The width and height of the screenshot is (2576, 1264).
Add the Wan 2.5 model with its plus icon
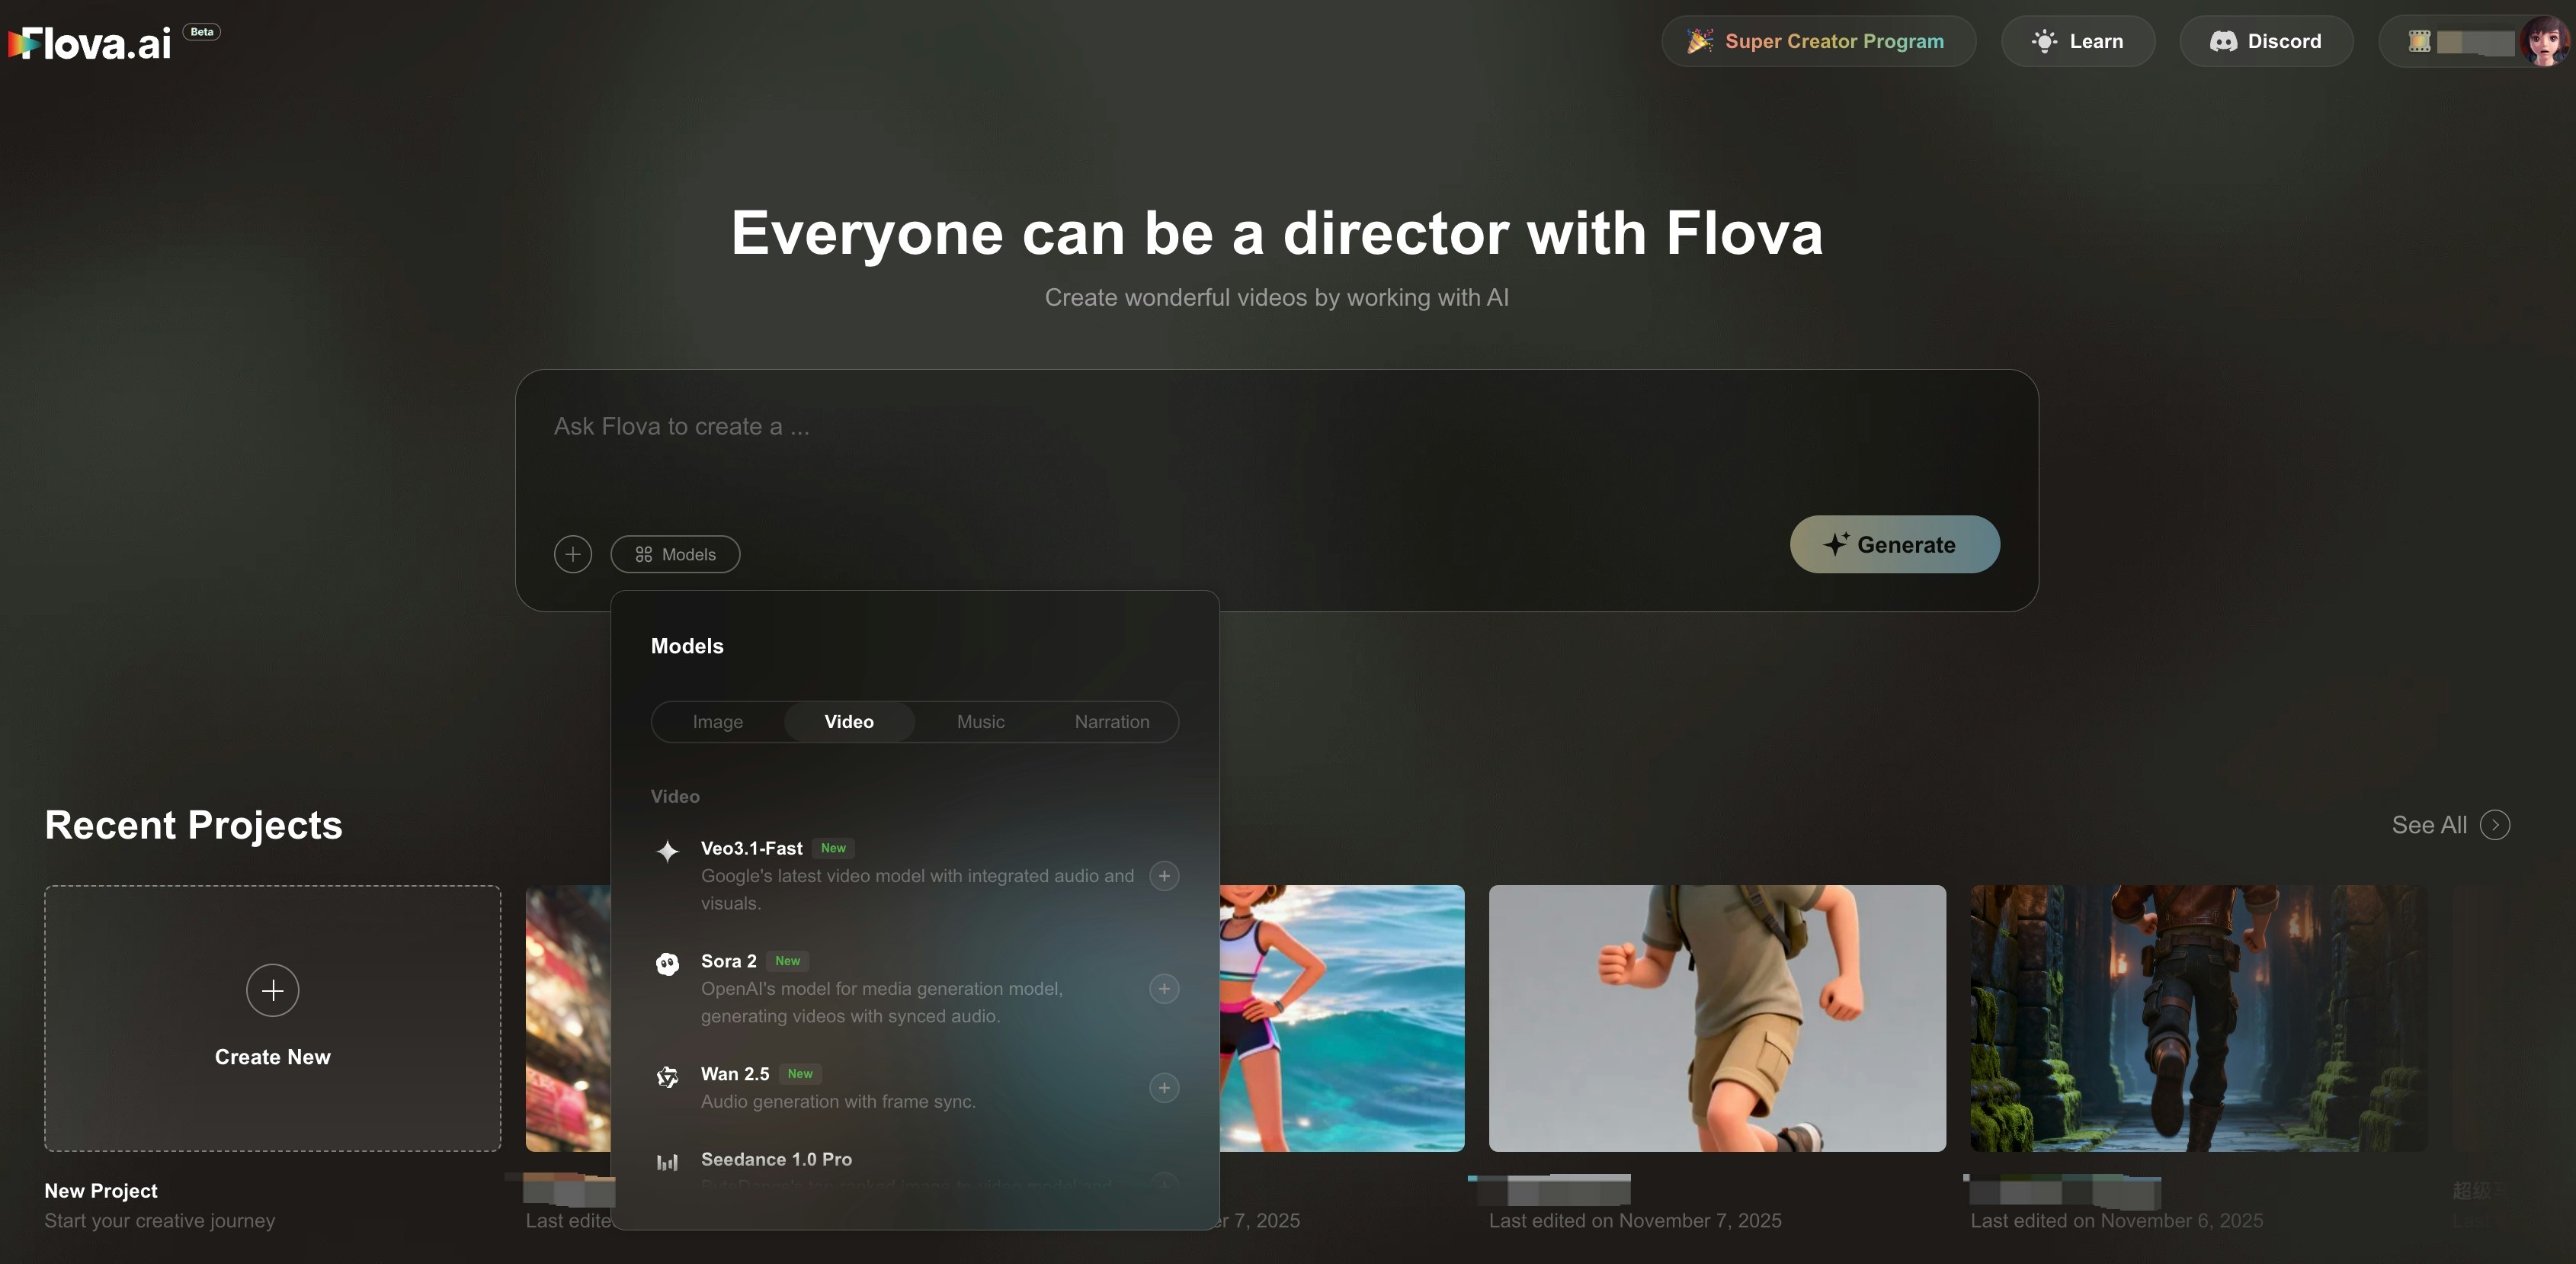pyautogui.click(x=1164, y=1088)
